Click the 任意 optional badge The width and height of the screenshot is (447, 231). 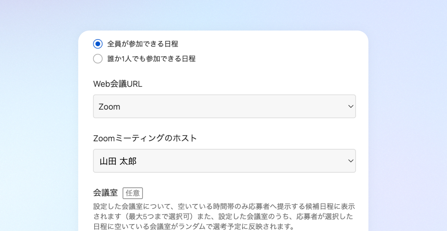[133, 193]
